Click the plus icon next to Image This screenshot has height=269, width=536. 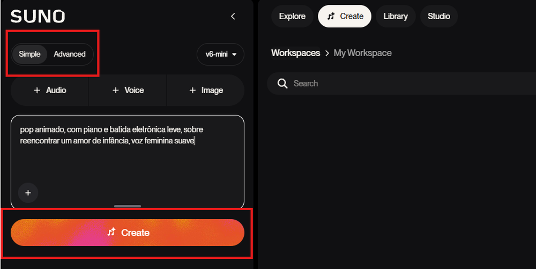(192, 90)
